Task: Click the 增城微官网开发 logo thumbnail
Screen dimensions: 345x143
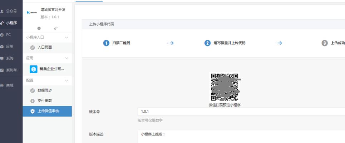Action: (x=32, y=13)
